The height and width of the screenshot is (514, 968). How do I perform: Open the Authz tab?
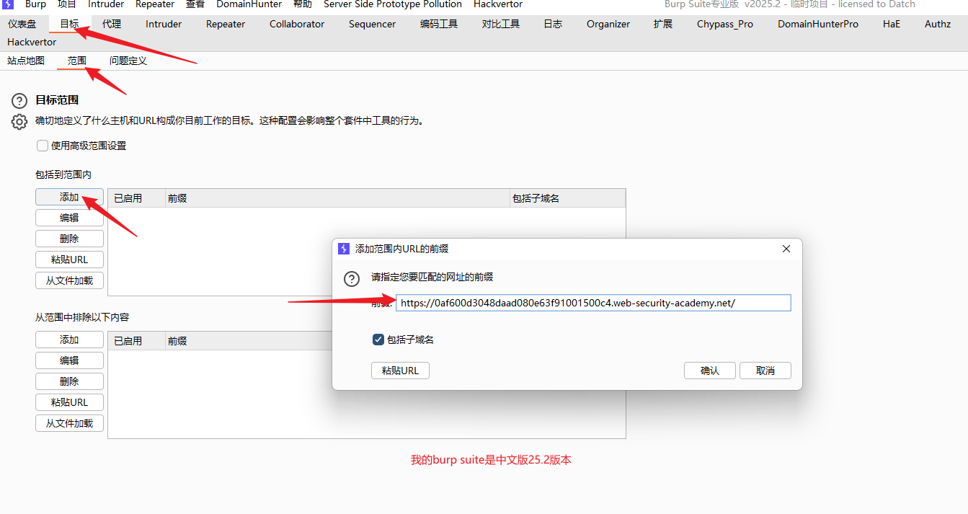(x=938, y=24)
